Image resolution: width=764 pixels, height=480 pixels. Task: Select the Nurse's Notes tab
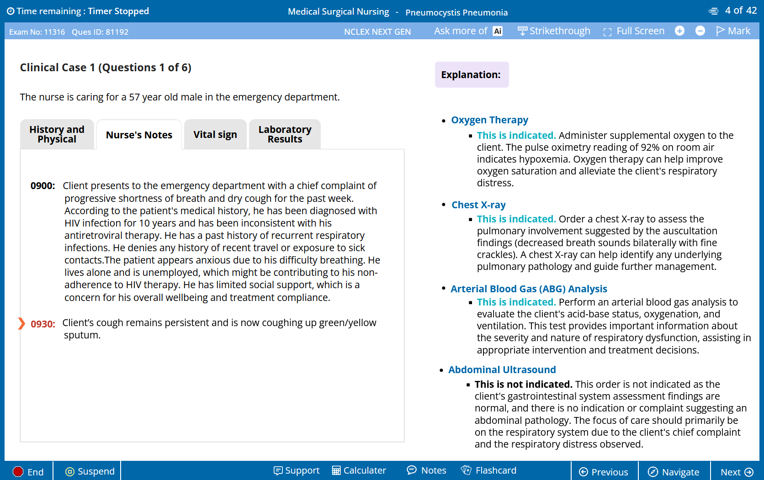139,135
